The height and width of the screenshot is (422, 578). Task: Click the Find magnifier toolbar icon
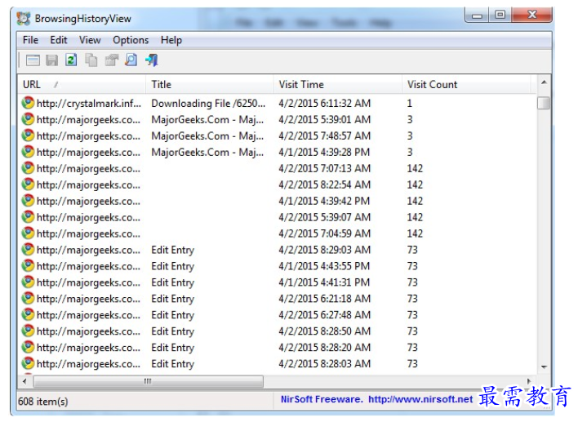pos(131,60)
